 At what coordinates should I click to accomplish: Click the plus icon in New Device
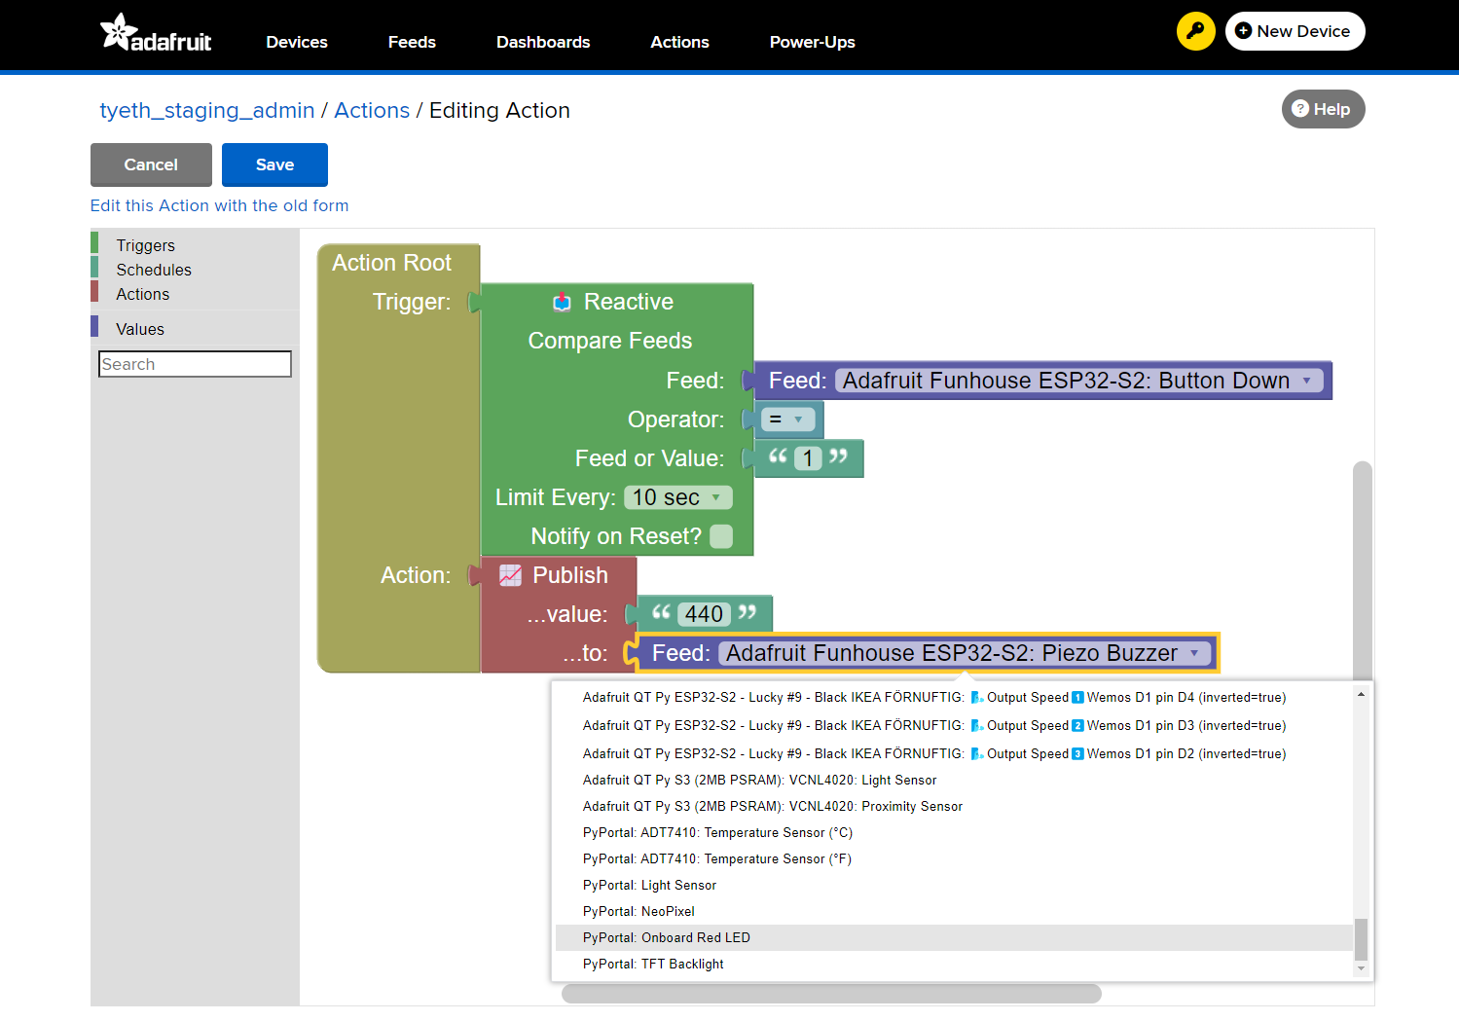(x=1243, y=31)
